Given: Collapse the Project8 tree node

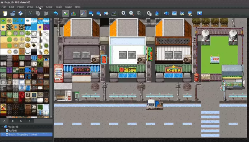Looking at the screenshot, I should coord(2,127).
